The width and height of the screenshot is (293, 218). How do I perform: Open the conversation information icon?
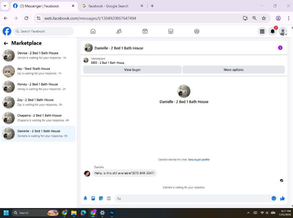click(x=280, y=47)
